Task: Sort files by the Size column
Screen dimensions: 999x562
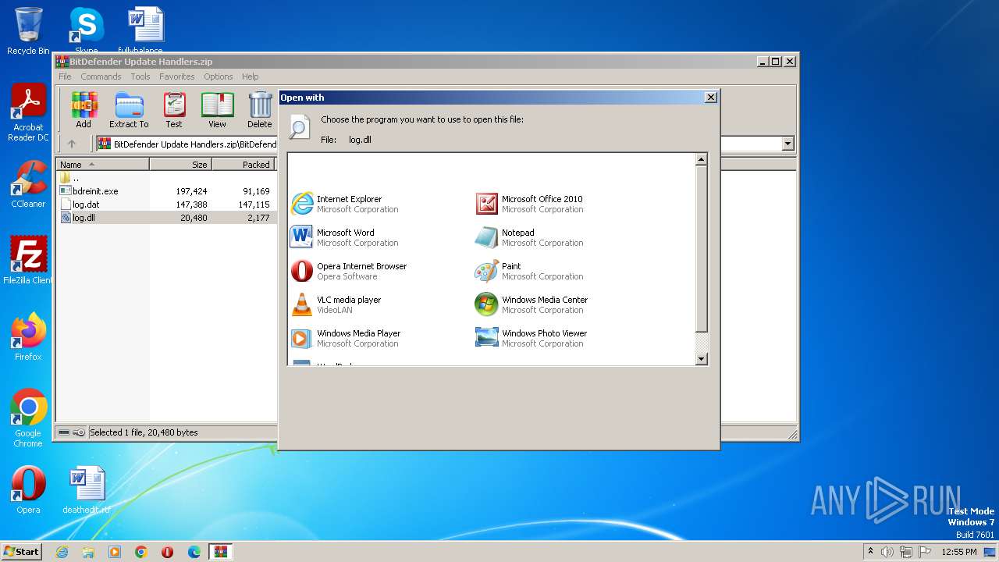Action: 180,164
